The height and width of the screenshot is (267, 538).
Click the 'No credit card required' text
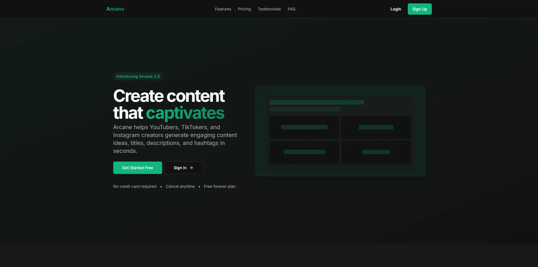click(135, 186)
